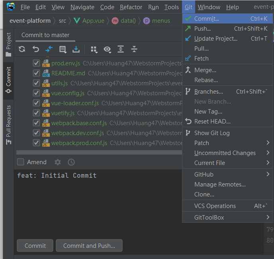Uncheck the prod.env.js checkbox
Viewport: 274px width, 259px height.
(x=36, y=63)
